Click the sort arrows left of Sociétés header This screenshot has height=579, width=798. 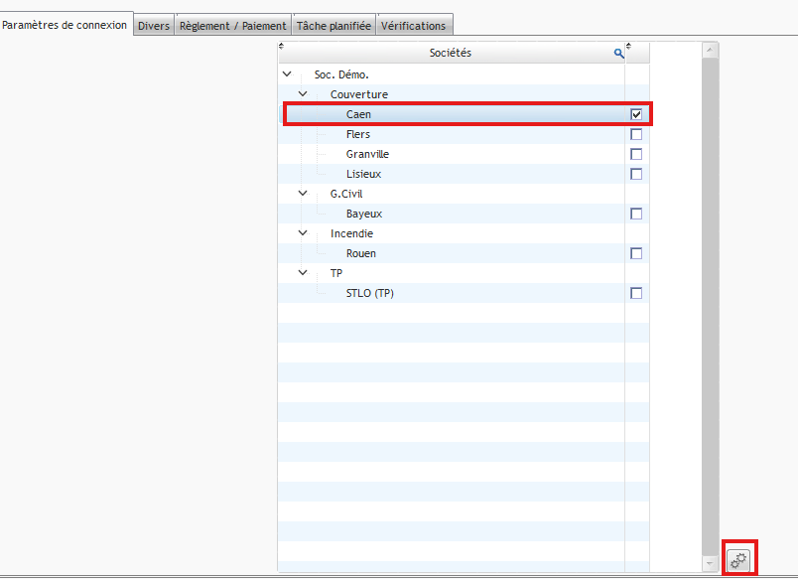(282, 46)
